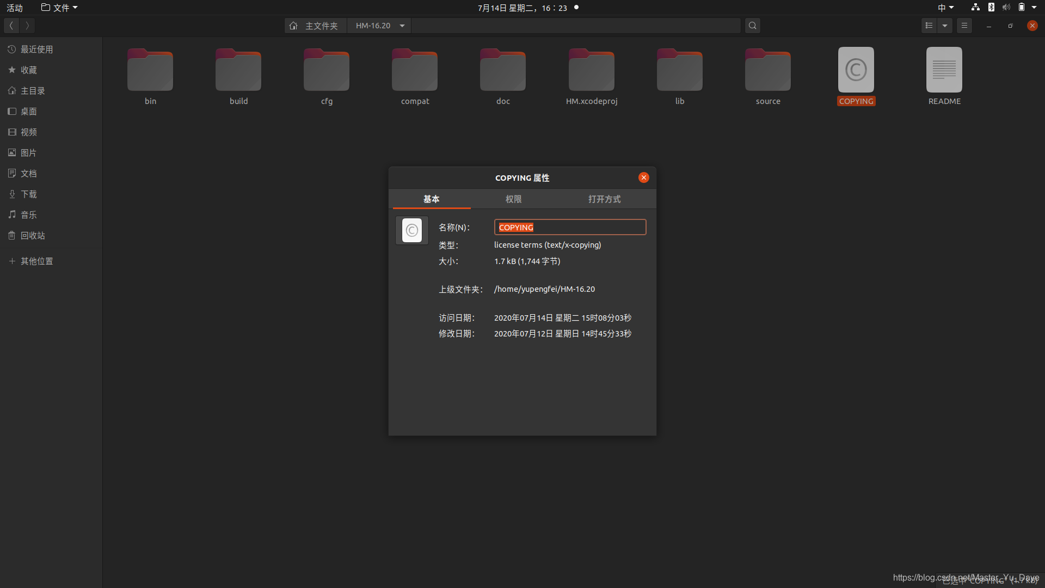Click the size value 1.7 kB
This screenshot has width=1045, height=588.
pos(527,261)
